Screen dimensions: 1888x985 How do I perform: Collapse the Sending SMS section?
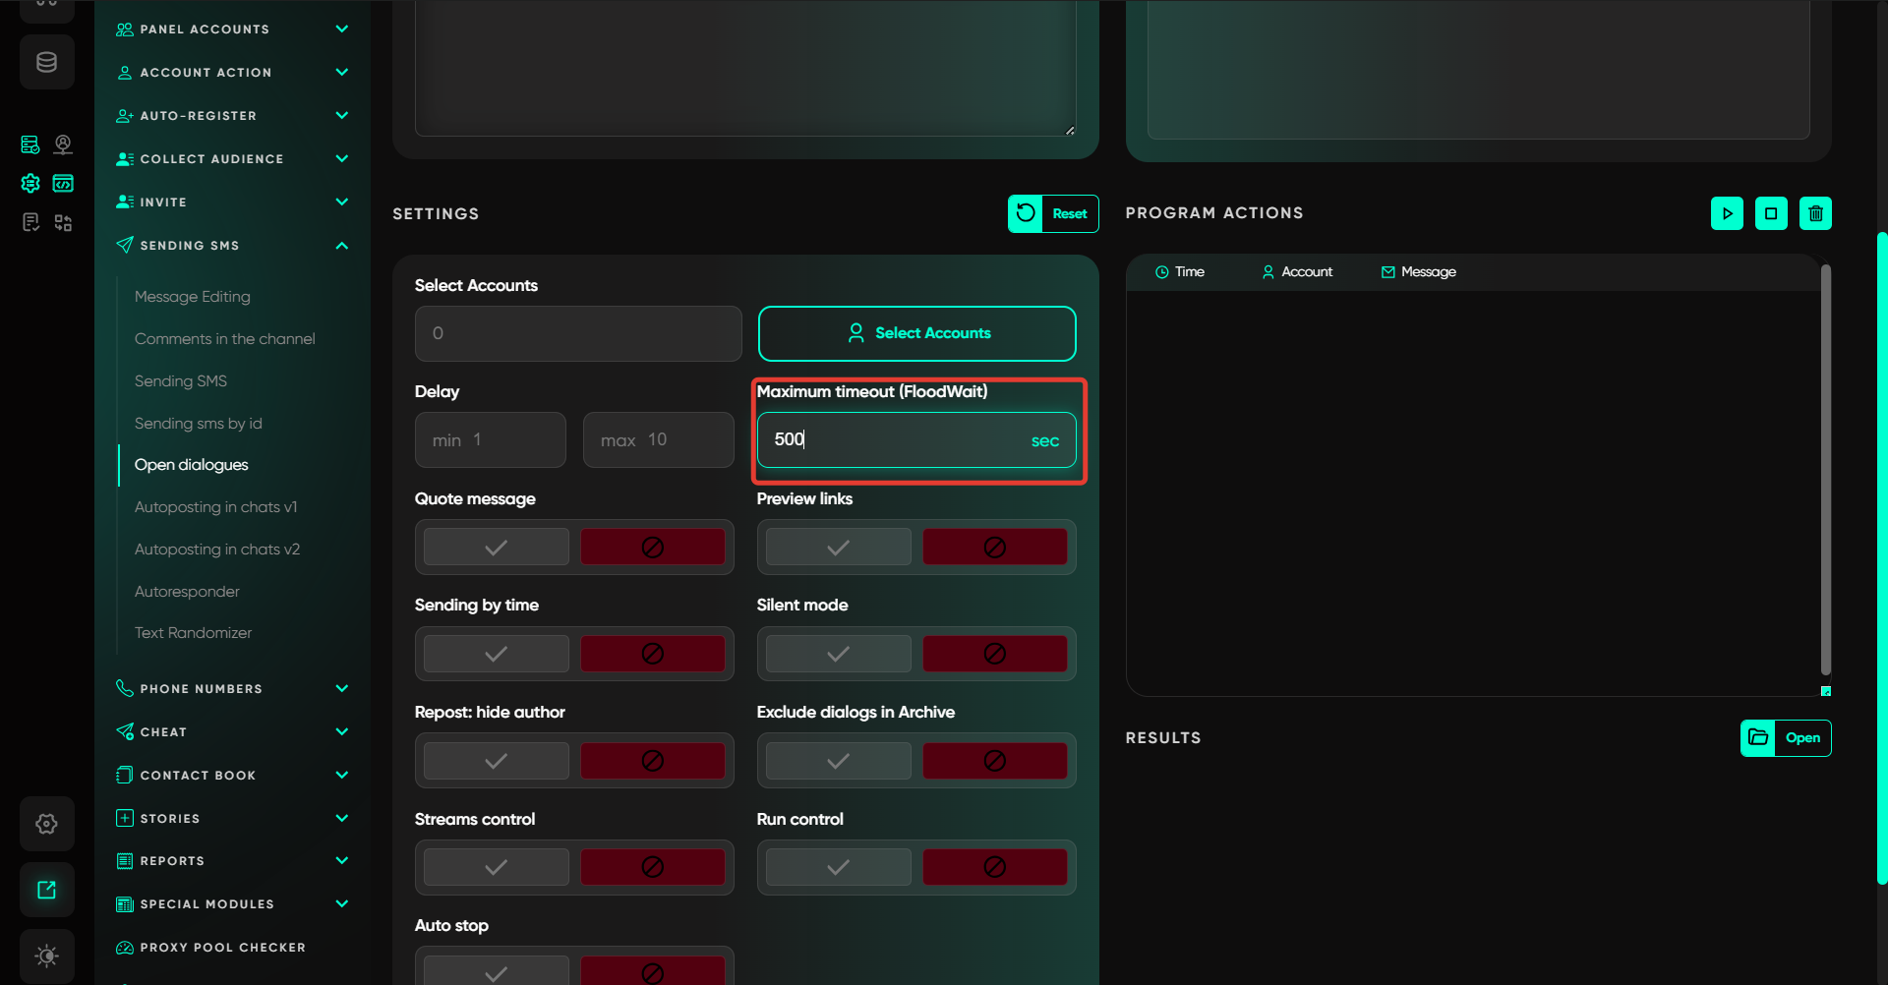tap(341, 246)
